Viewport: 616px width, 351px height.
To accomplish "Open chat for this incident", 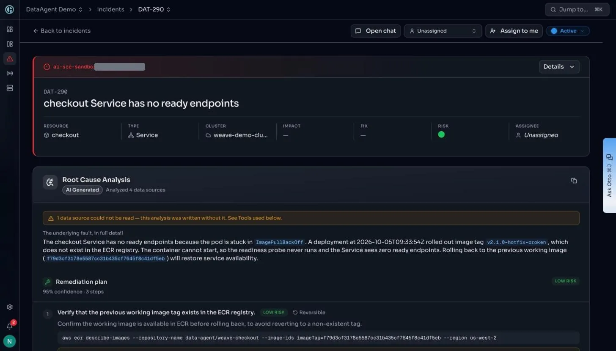I will (376, 31).
